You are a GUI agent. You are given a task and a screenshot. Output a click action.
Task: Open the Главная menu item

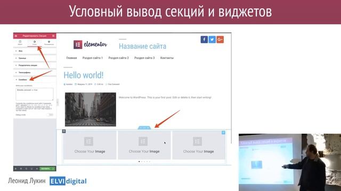click(71, 58)
